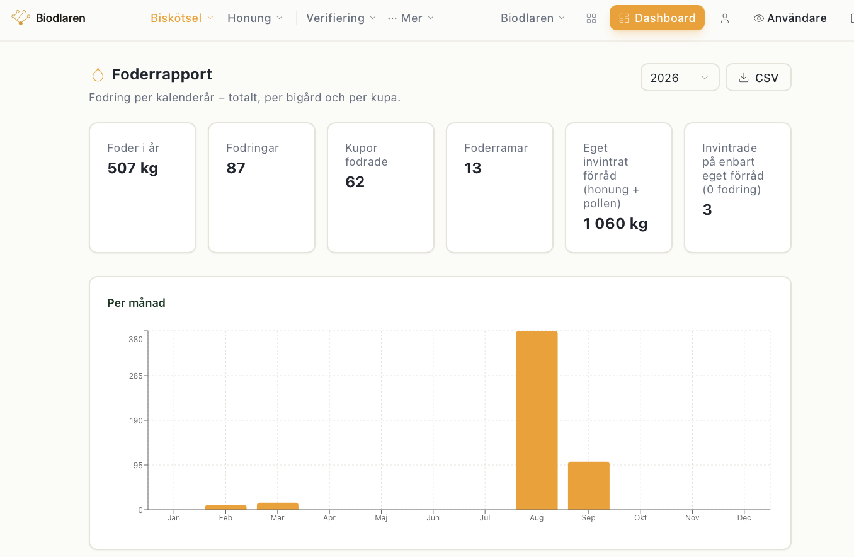This screenshot has height=557, width=854.
Task: Open the 2026 year selector
Action: tap(680, 78)
